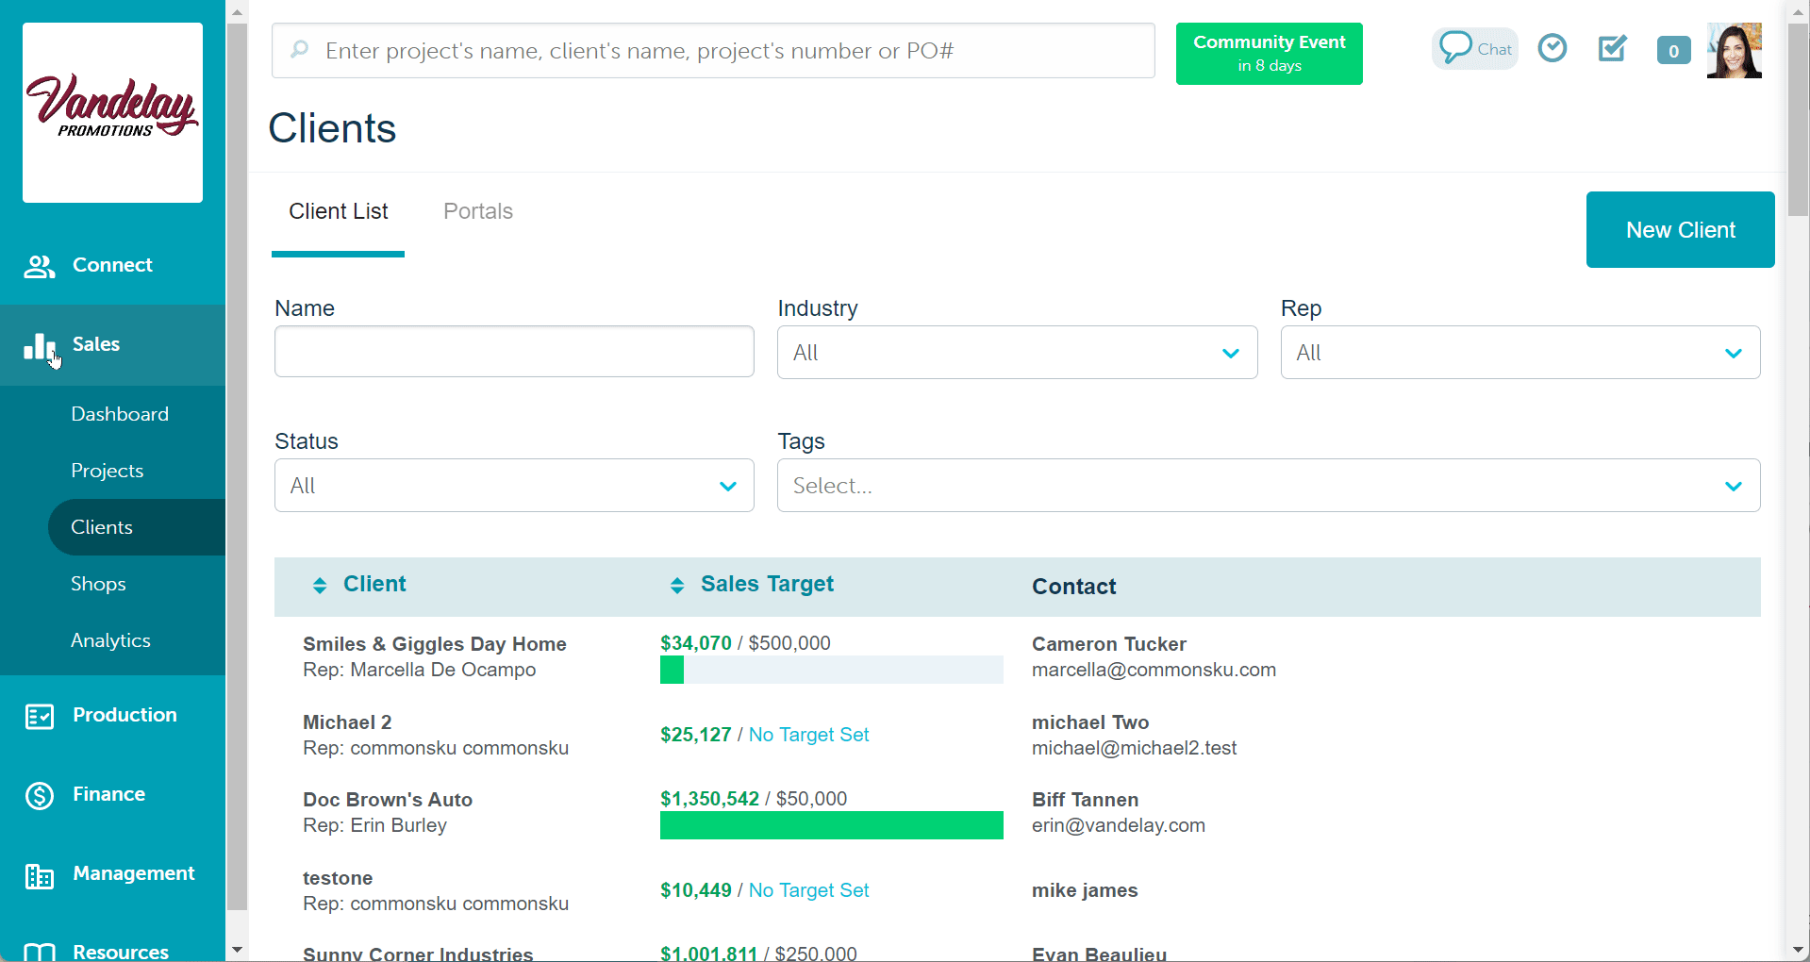Click the clock time-tracking icon

(x=1552, y=47)
